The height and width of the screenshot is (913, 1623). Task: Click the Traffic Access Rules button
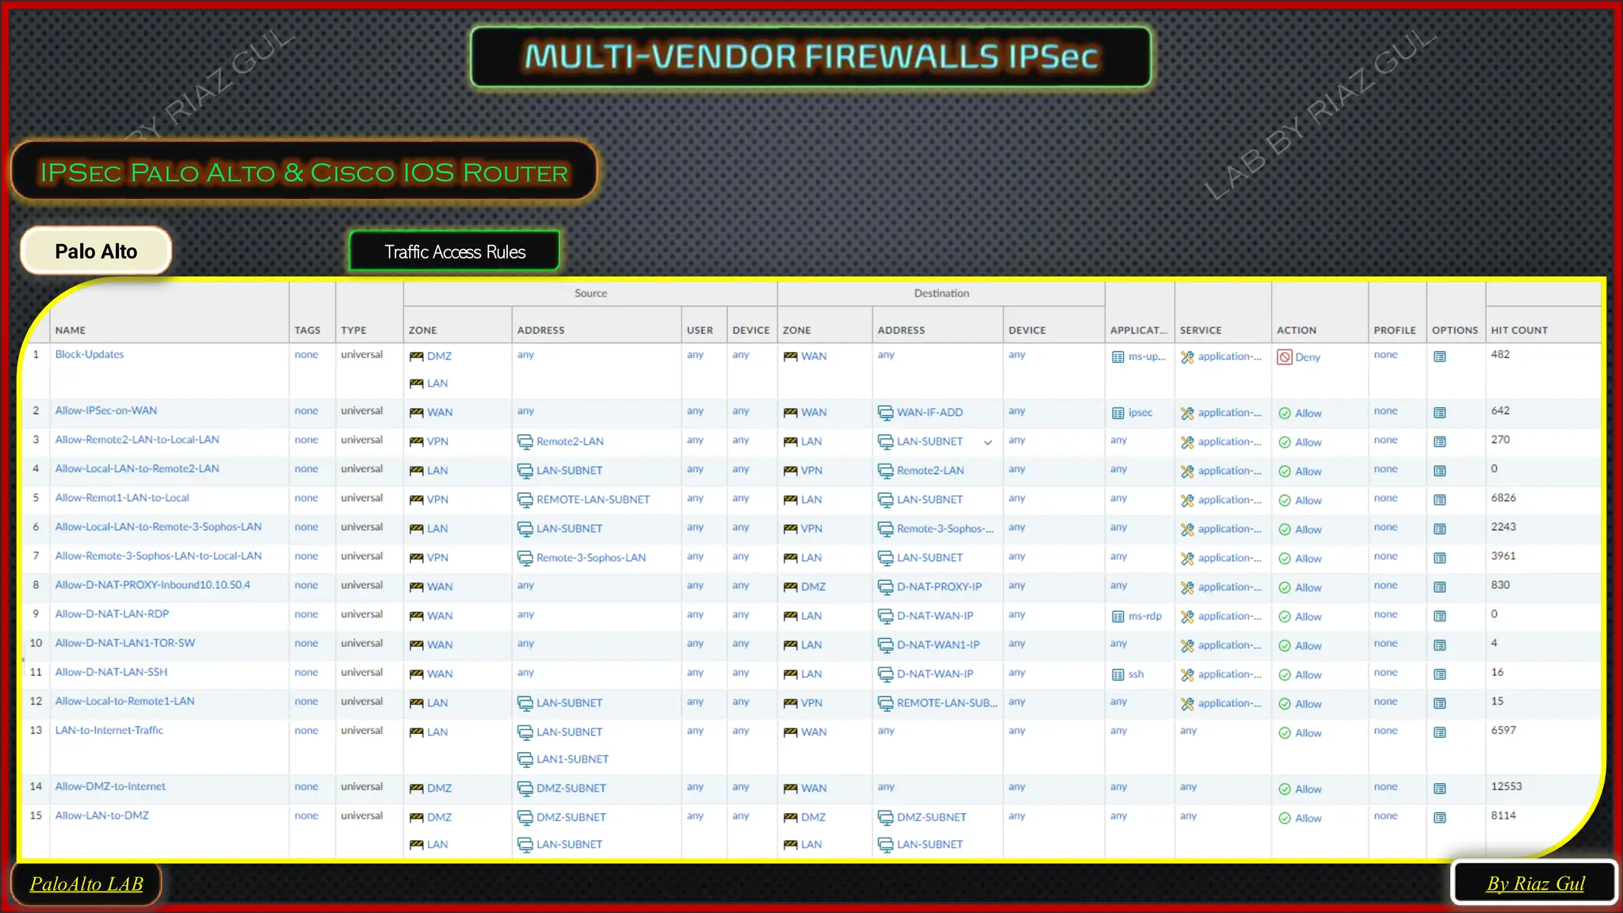point(455,252)
